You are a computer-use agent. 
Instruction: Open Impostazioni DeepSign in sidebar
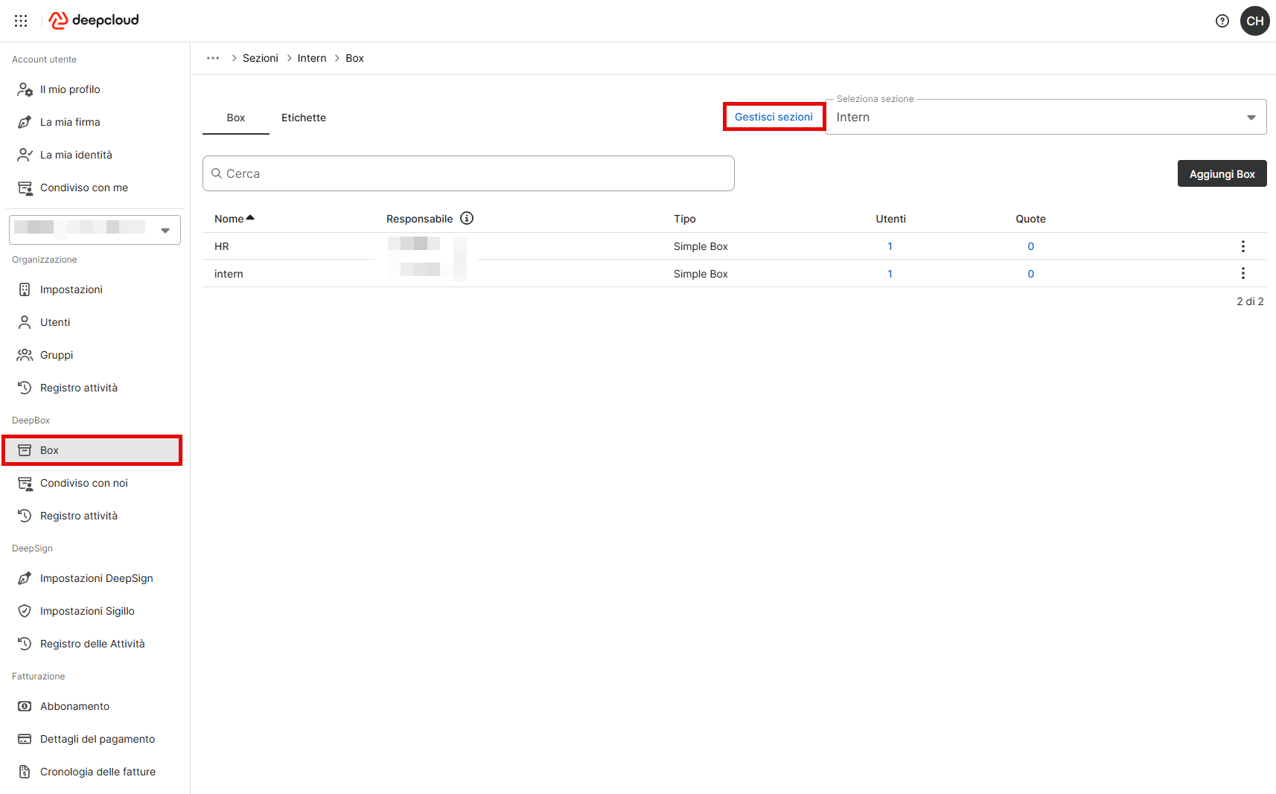[96, 578]
